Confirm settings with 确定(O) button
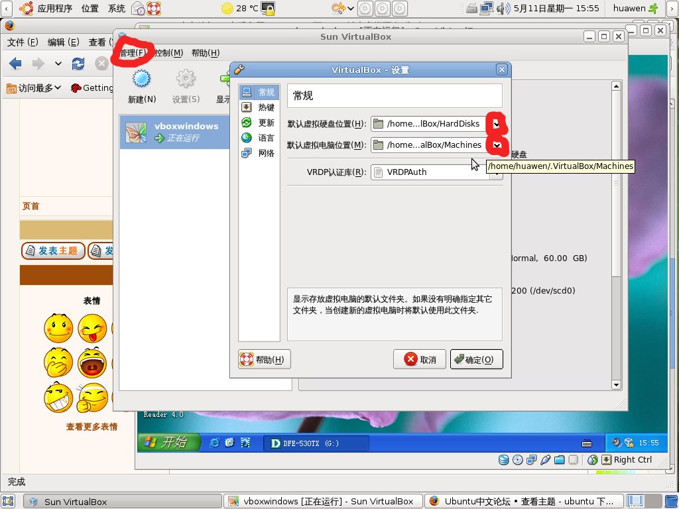The image size is (679, 509). coord(476,359)
